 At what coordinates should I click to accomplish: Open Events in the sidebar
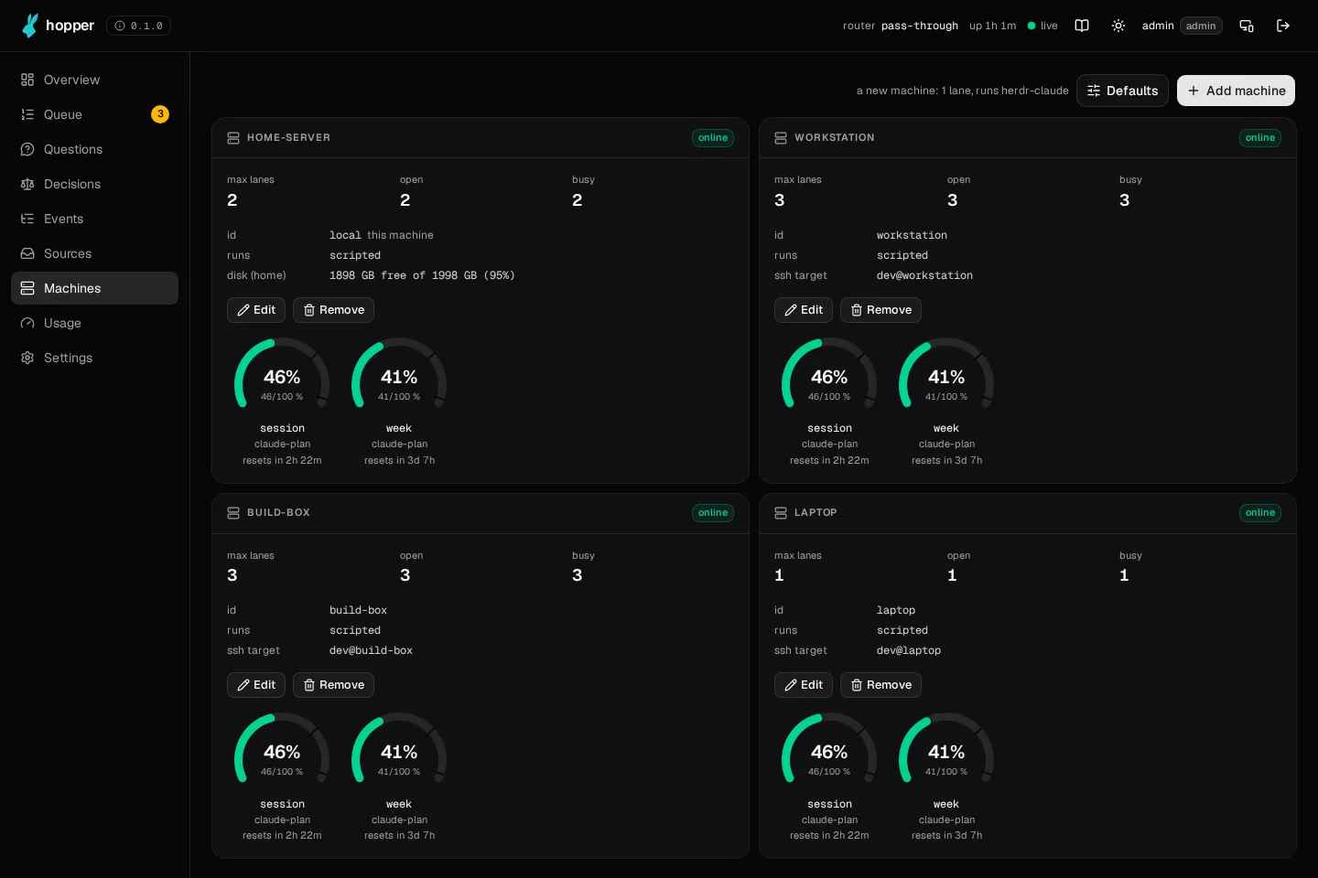(x=94, y=219)
